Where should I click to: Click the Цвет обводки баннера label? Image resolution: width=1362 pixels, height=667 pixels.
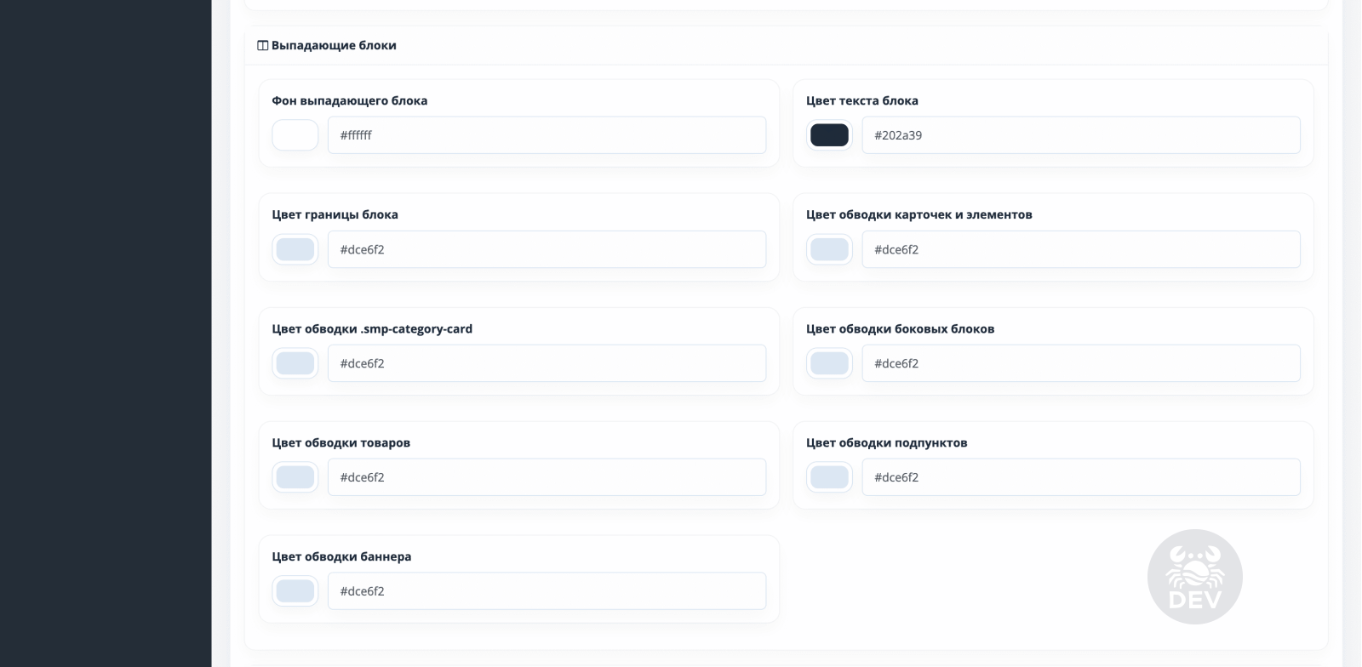click(342, 556)
